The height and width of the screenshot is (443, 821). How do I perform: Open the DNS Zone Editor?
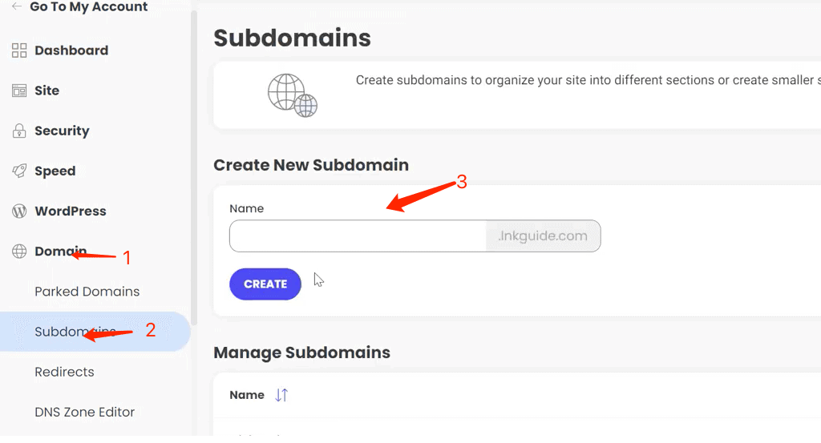84,412
